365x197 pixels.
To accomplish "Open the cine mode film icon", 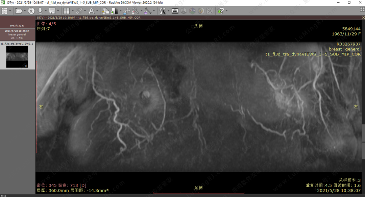I will click(x=175, y=11).
